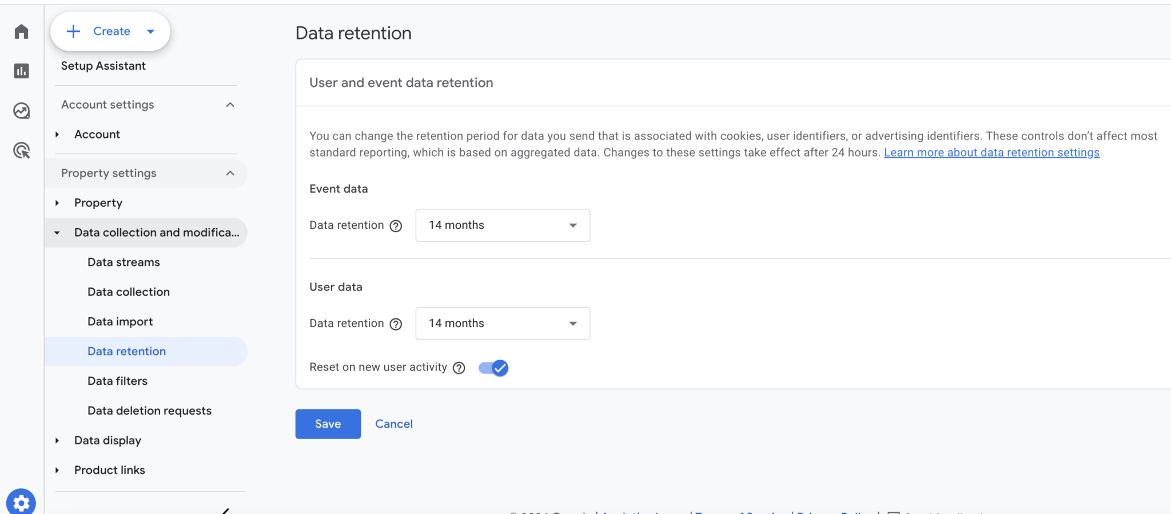
Task: Open the Home icon in sidebar
Action: (x=22, y=31)
